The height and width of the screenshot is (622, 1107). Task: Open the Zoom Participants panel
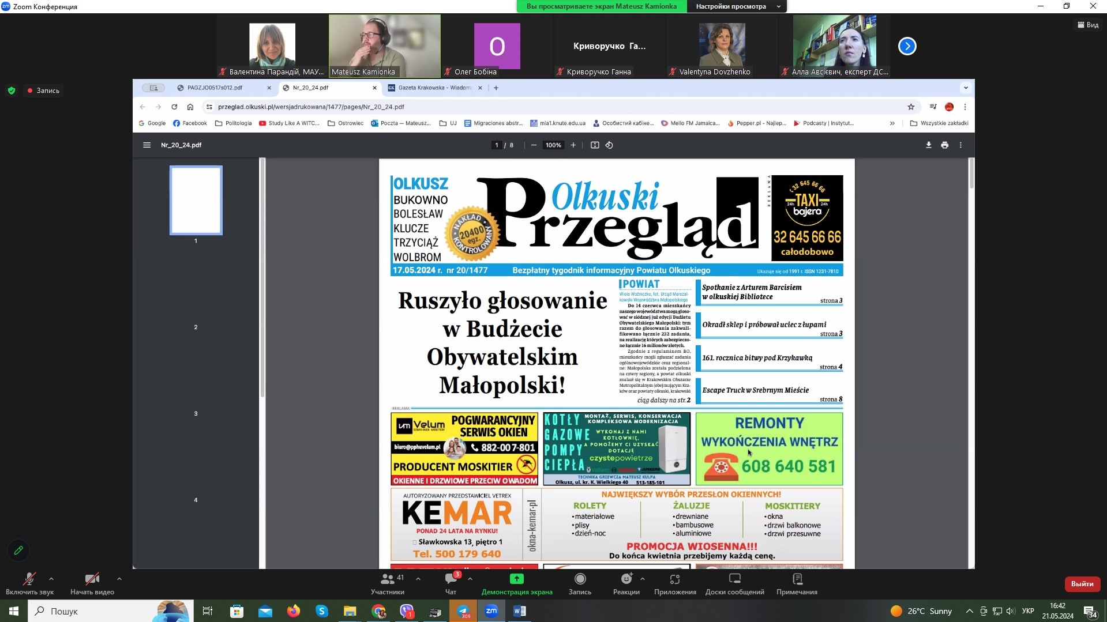pyautogui.click(x=388, y=579)
